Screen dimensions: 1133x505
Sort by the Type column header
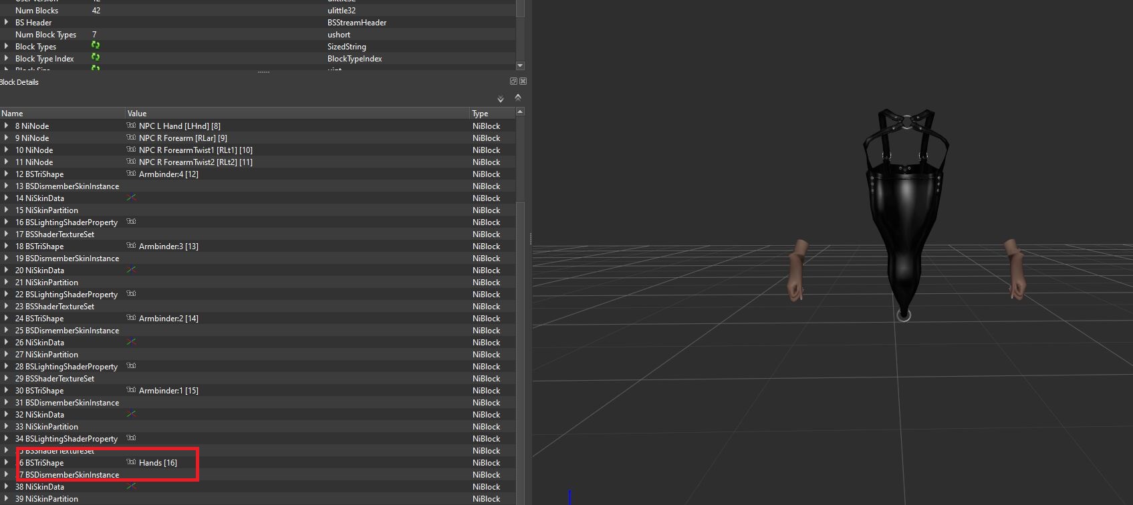493,113
